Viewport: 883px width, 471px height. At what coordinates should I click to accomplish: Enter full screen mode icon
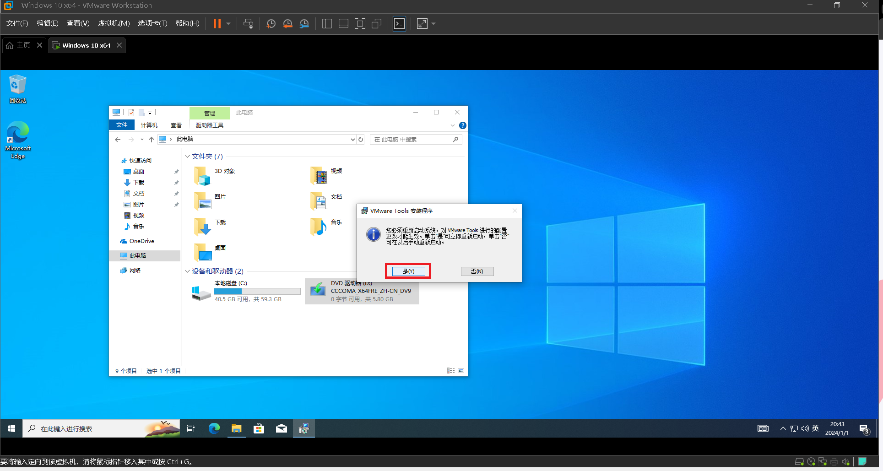360,24
